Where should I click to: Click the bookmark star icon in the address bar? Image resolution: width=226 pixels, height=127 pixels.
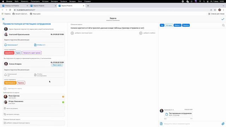(215, 10)
